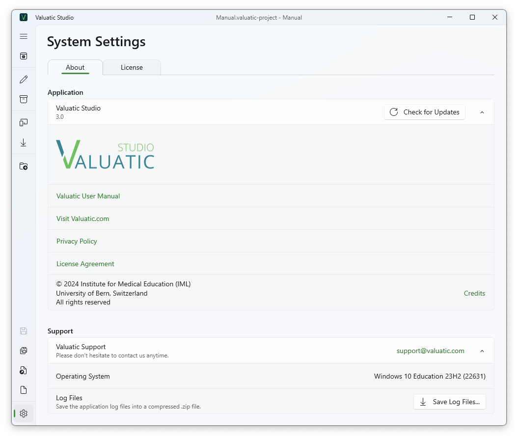Switch to the License tab

(132, 67)
